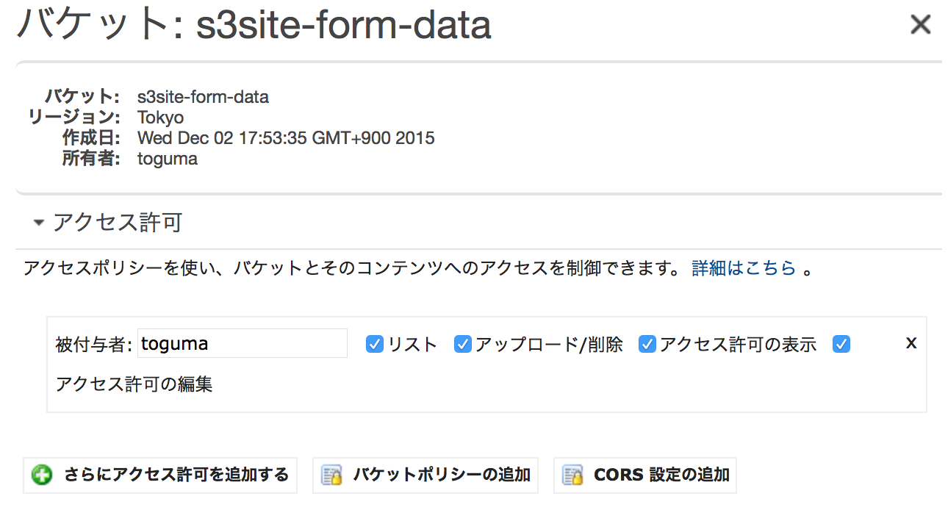
Task: Toggle the アクセス許可の編集 checkbox
Action: click(841, 344)
